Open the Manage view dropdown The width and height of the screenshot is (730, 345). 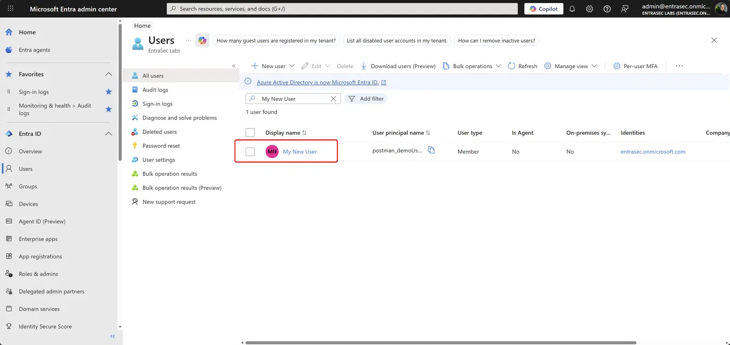click(570, 66)
